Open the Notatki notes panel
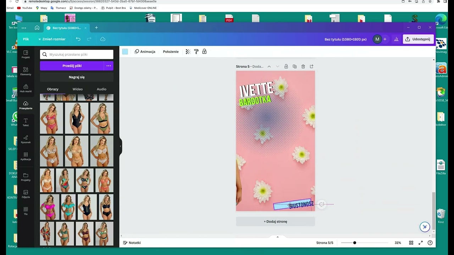Screen dimensions: 454x255 point(132,243)
